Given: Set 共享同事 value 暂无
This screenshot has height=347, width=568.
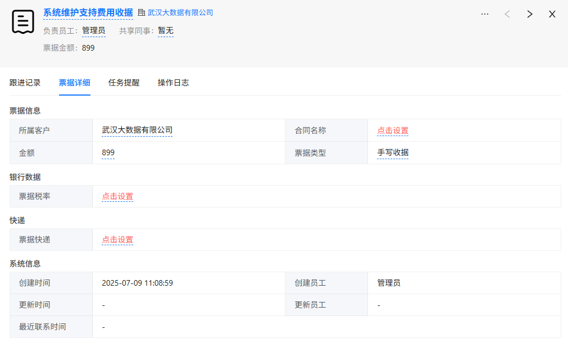Looking at the screenshot, I should coord(166,31).
